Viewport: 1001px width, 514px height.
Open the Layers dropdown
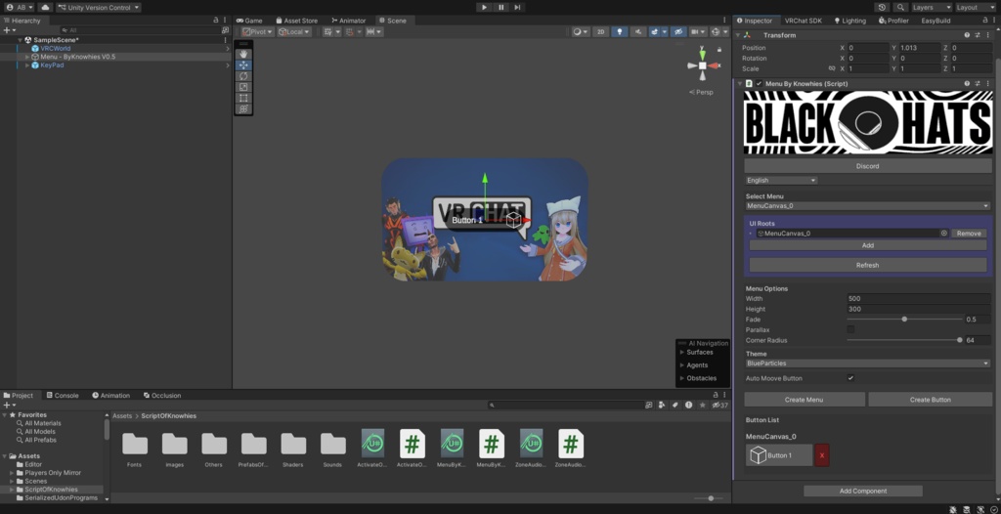tap(932, 7)
